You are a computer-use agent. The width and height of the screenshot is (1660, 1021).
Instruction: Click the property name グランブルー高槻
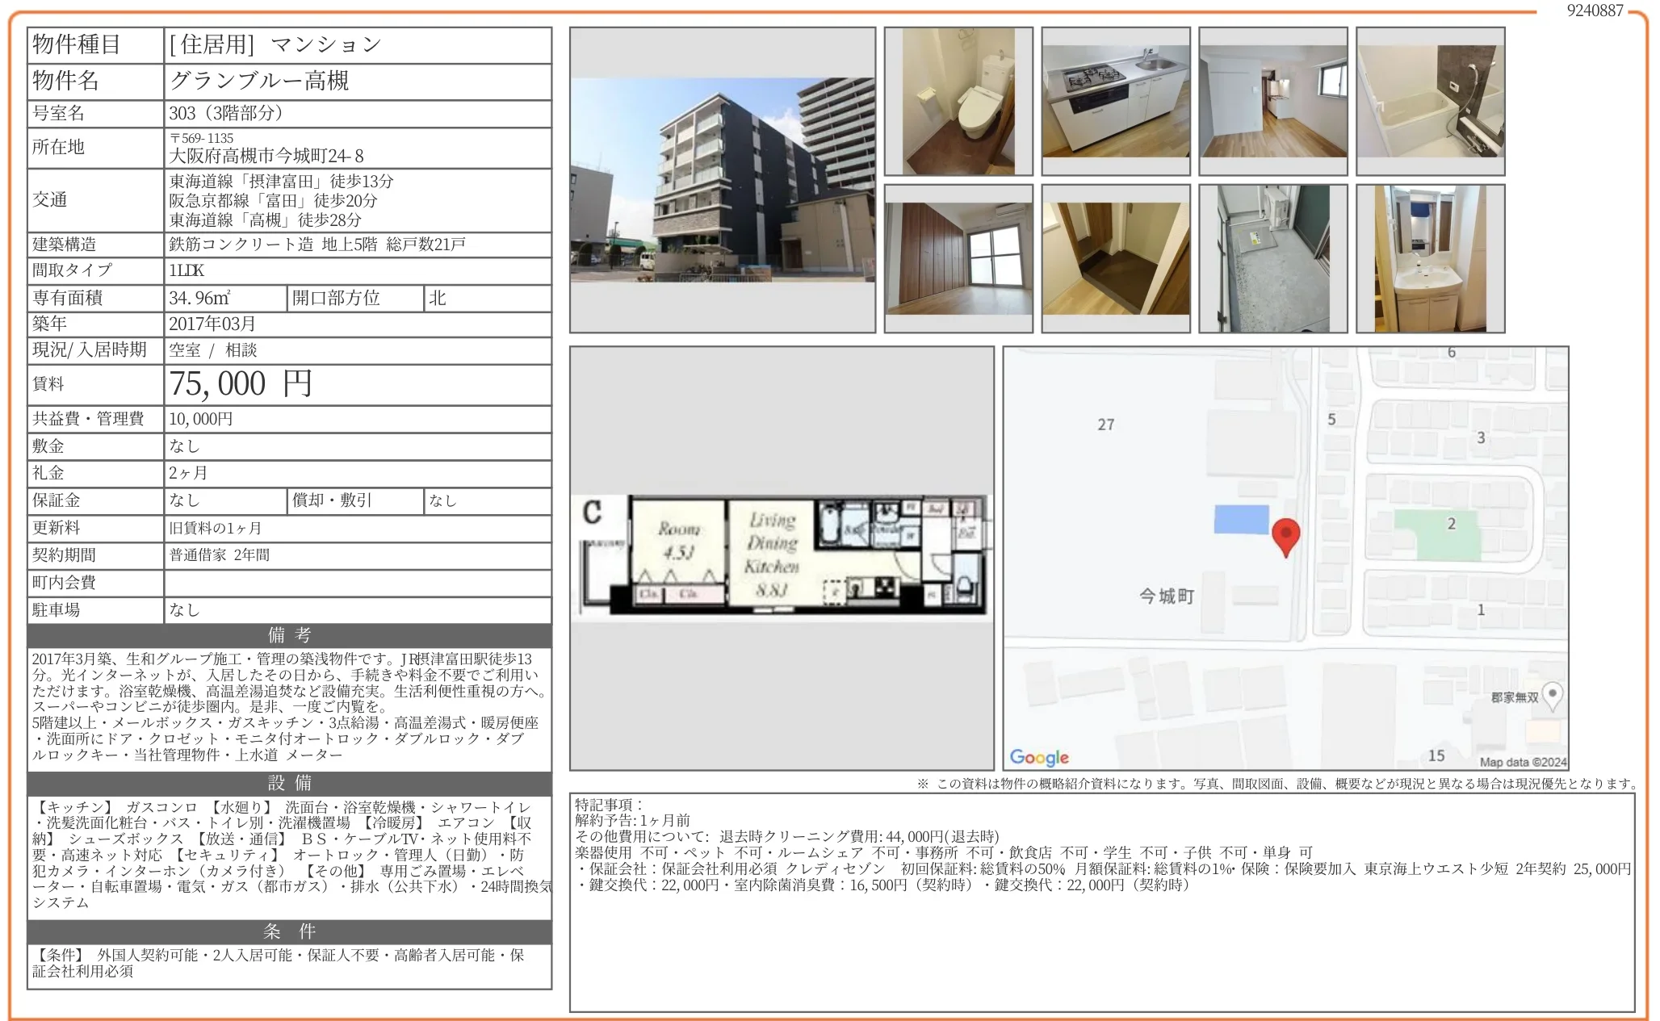click(259, 81)
